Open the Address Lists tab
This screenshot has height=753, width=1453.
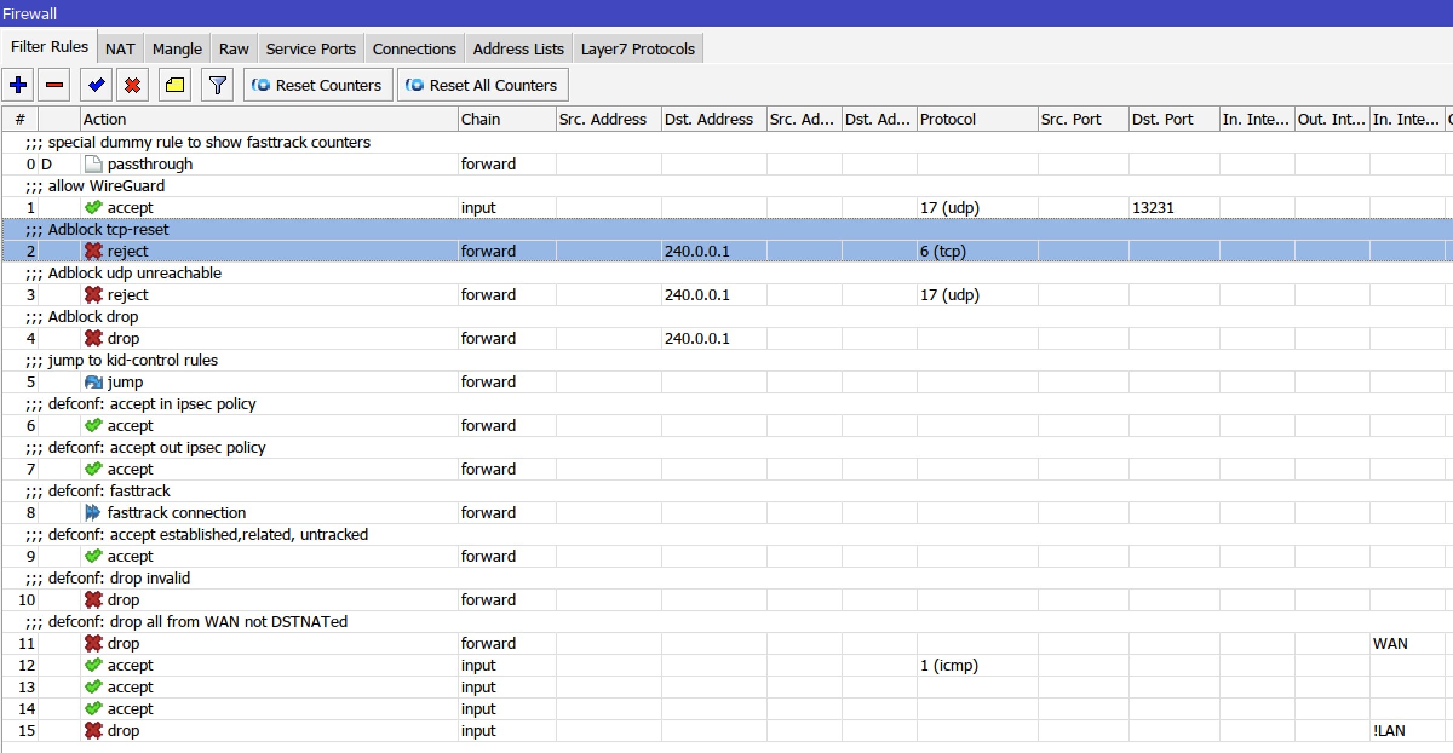[x=518, y=48]
